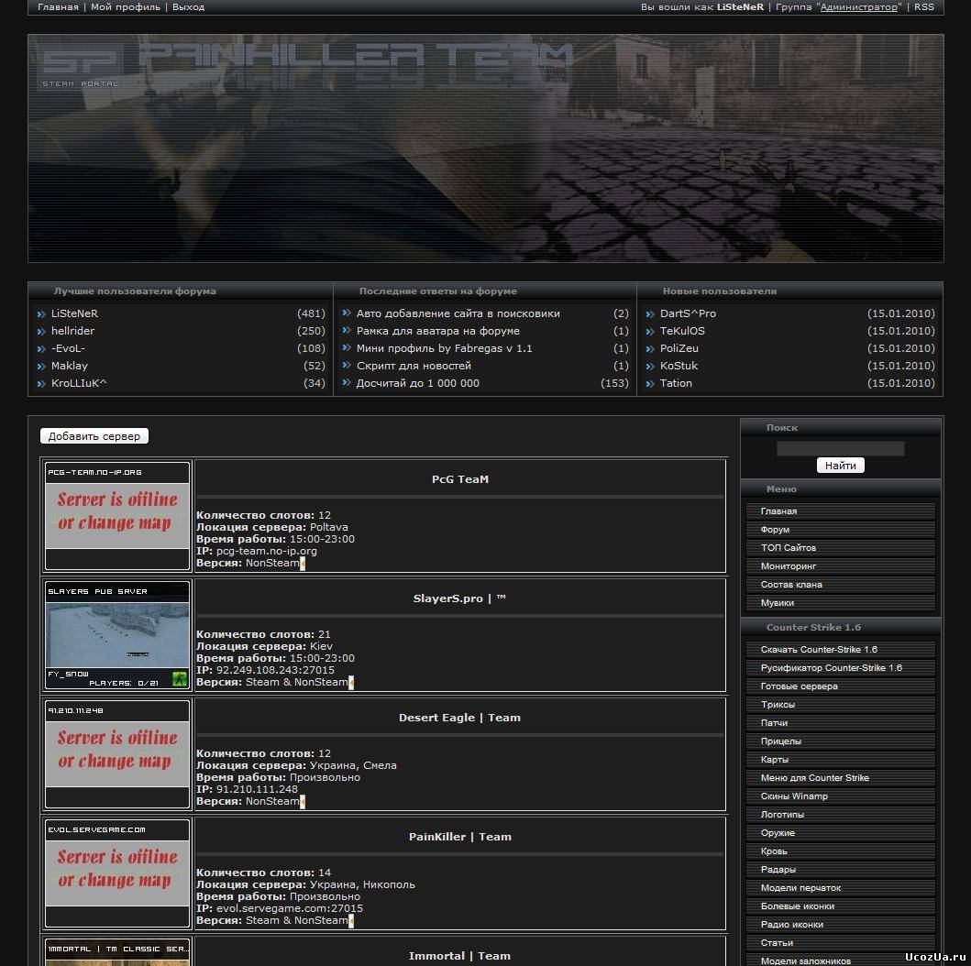Open topic Досчитай до 1 000 000
The image size is (971, 966).
(x=417, y=383)
